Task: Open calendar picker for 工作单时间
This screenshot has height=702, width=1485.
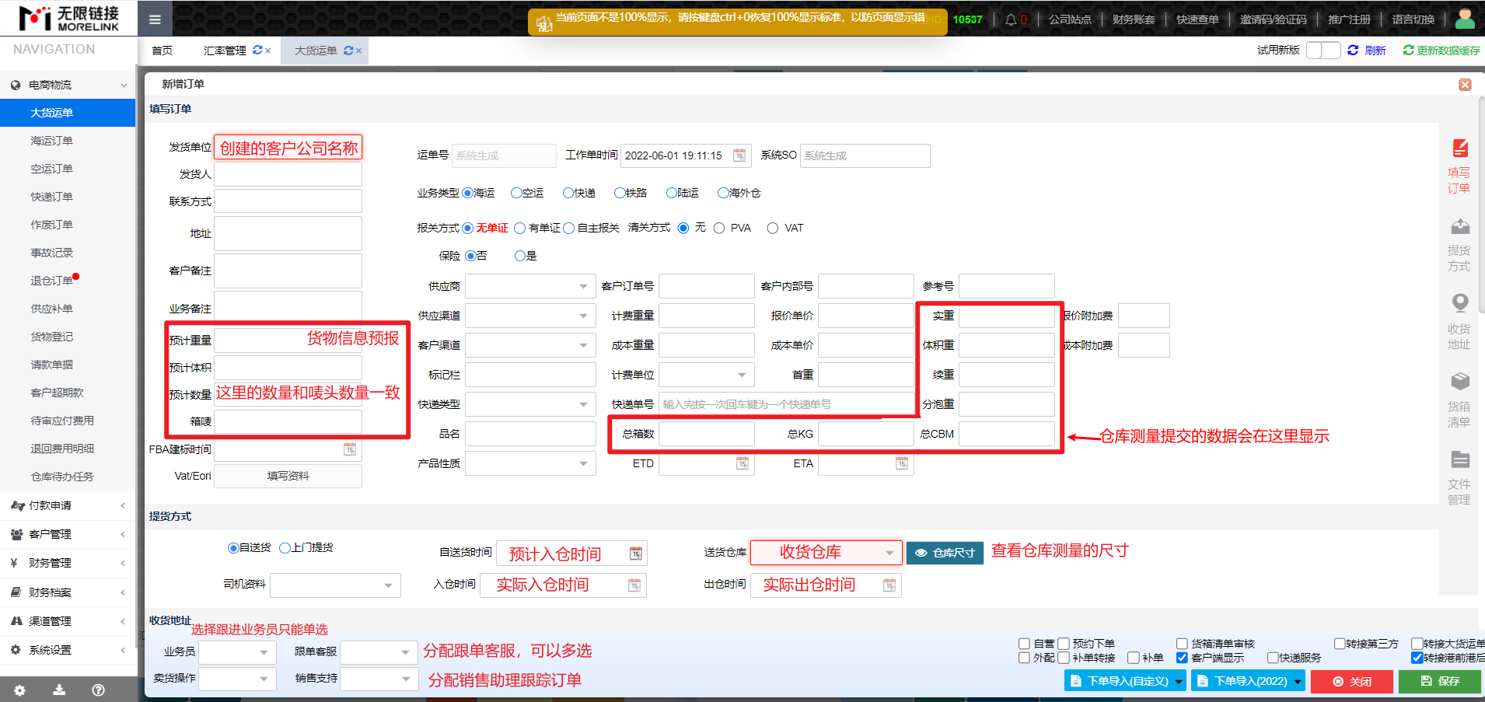Action: [x=739, y=155]
